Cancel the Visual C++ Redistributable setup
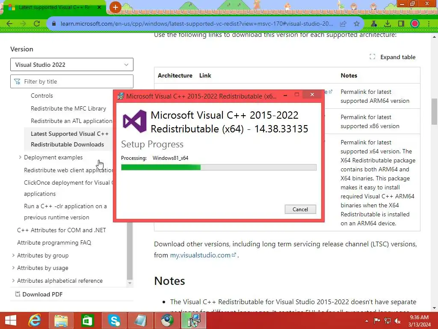438x329 pixels. pyautogui.click(x=300, y=209)
